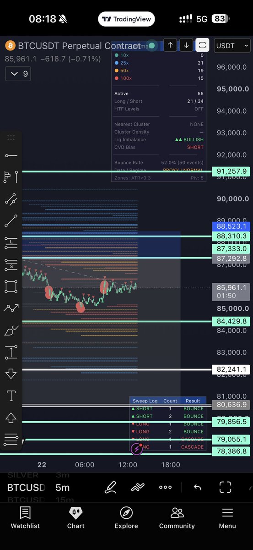
Task: Select the brush drawing tool
Action: pos(11,330)
